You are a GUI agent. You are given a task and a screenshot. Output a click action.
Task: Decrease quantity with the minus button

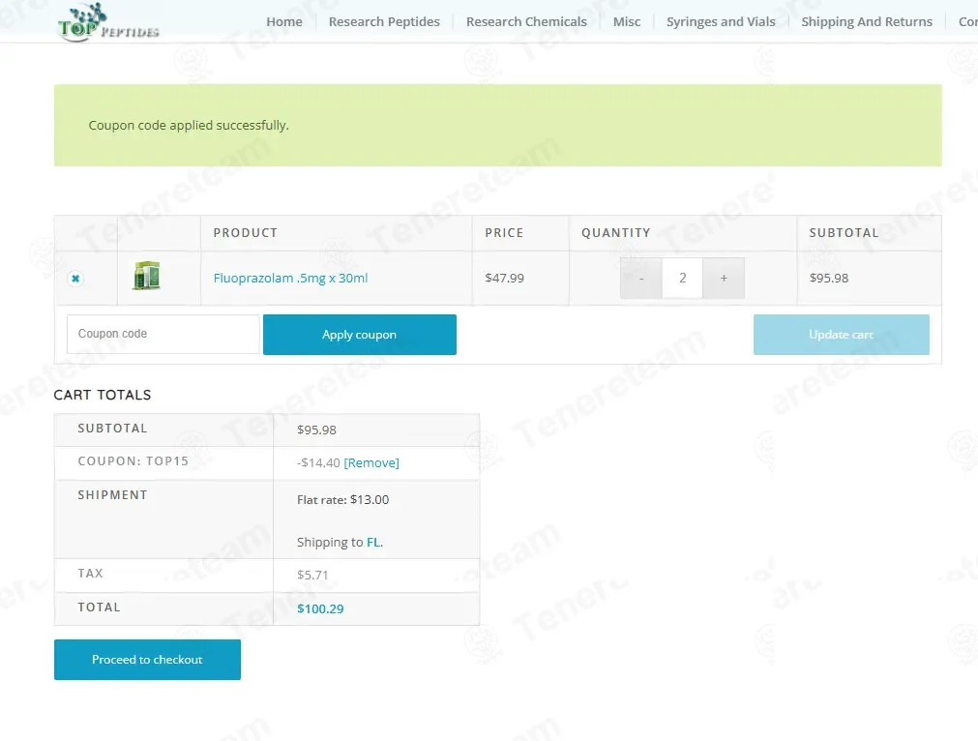click(x=641, y=279)
